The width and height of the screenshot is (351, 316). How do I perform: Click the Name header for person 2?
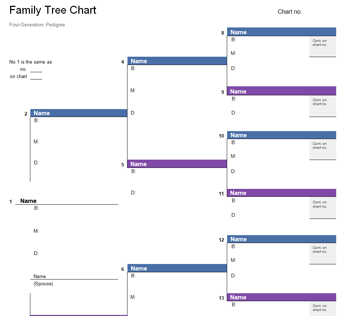pyautogui.click(x=78, y=113)
